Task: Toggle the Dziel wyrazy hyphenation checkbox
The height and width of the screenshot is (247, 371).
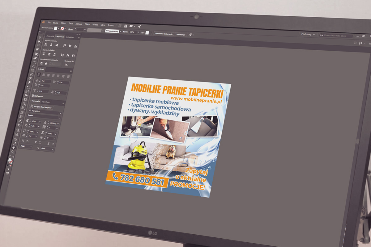Action: coord(33,96)
